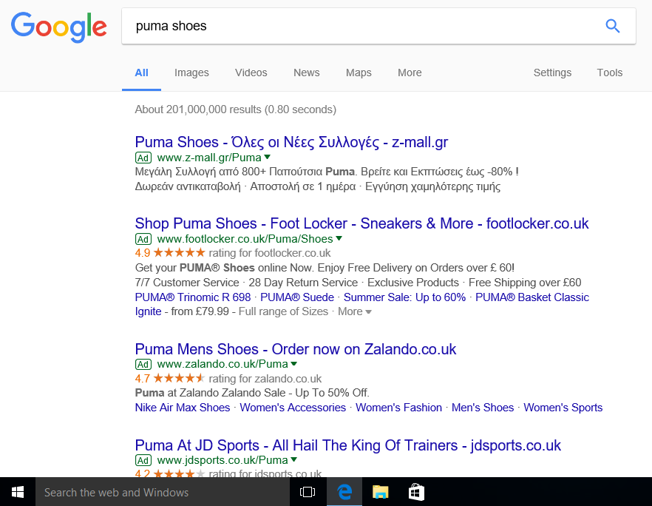Switch to the Videos tab
Image resolution: width=652 pixels, height=506 pixels.
tap(251, 72)
